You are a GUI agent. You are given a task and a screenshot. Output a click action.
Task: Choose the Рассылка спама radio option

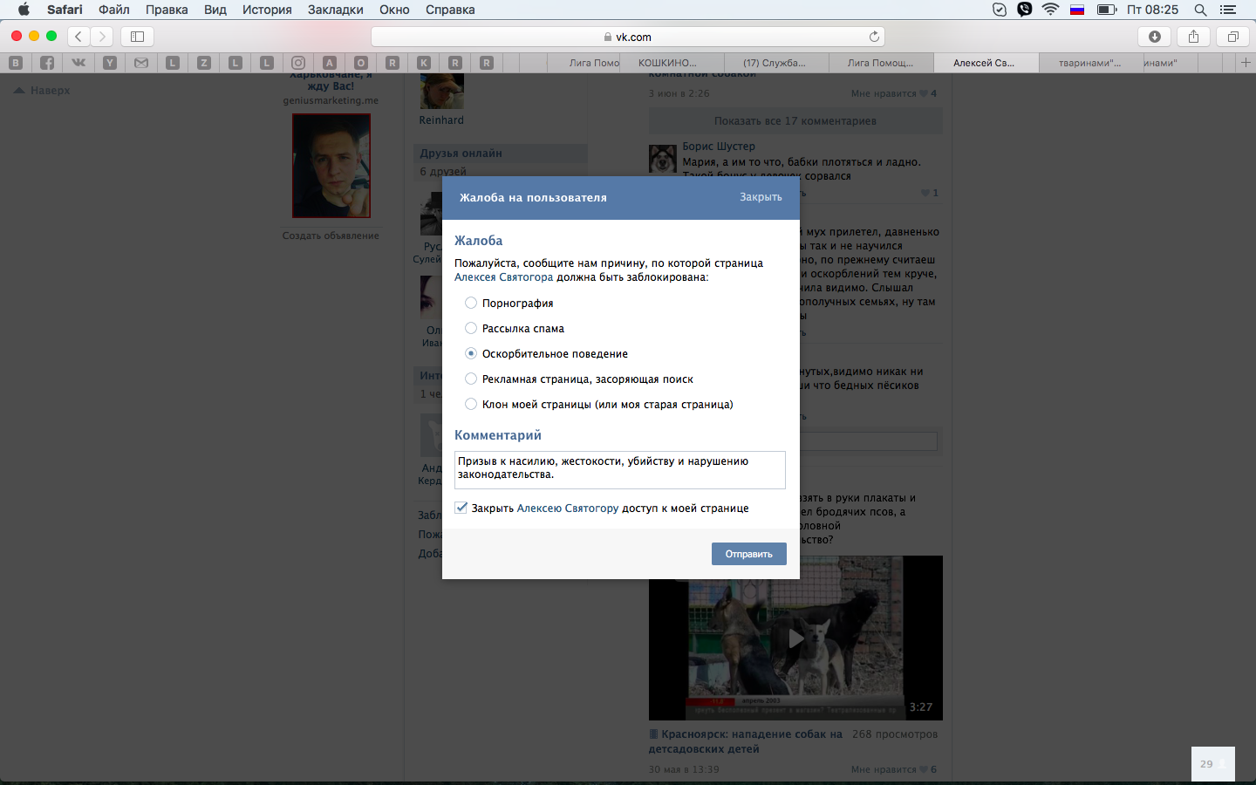(471, 328)
